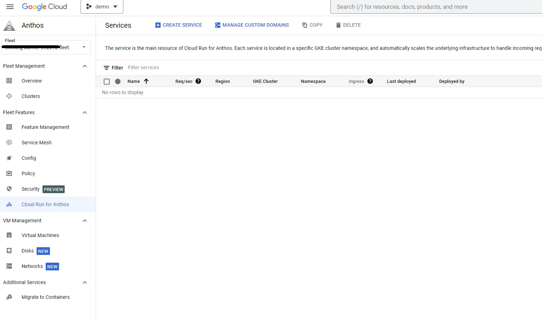Collapse the VM Management section

[x=84, y=221]
